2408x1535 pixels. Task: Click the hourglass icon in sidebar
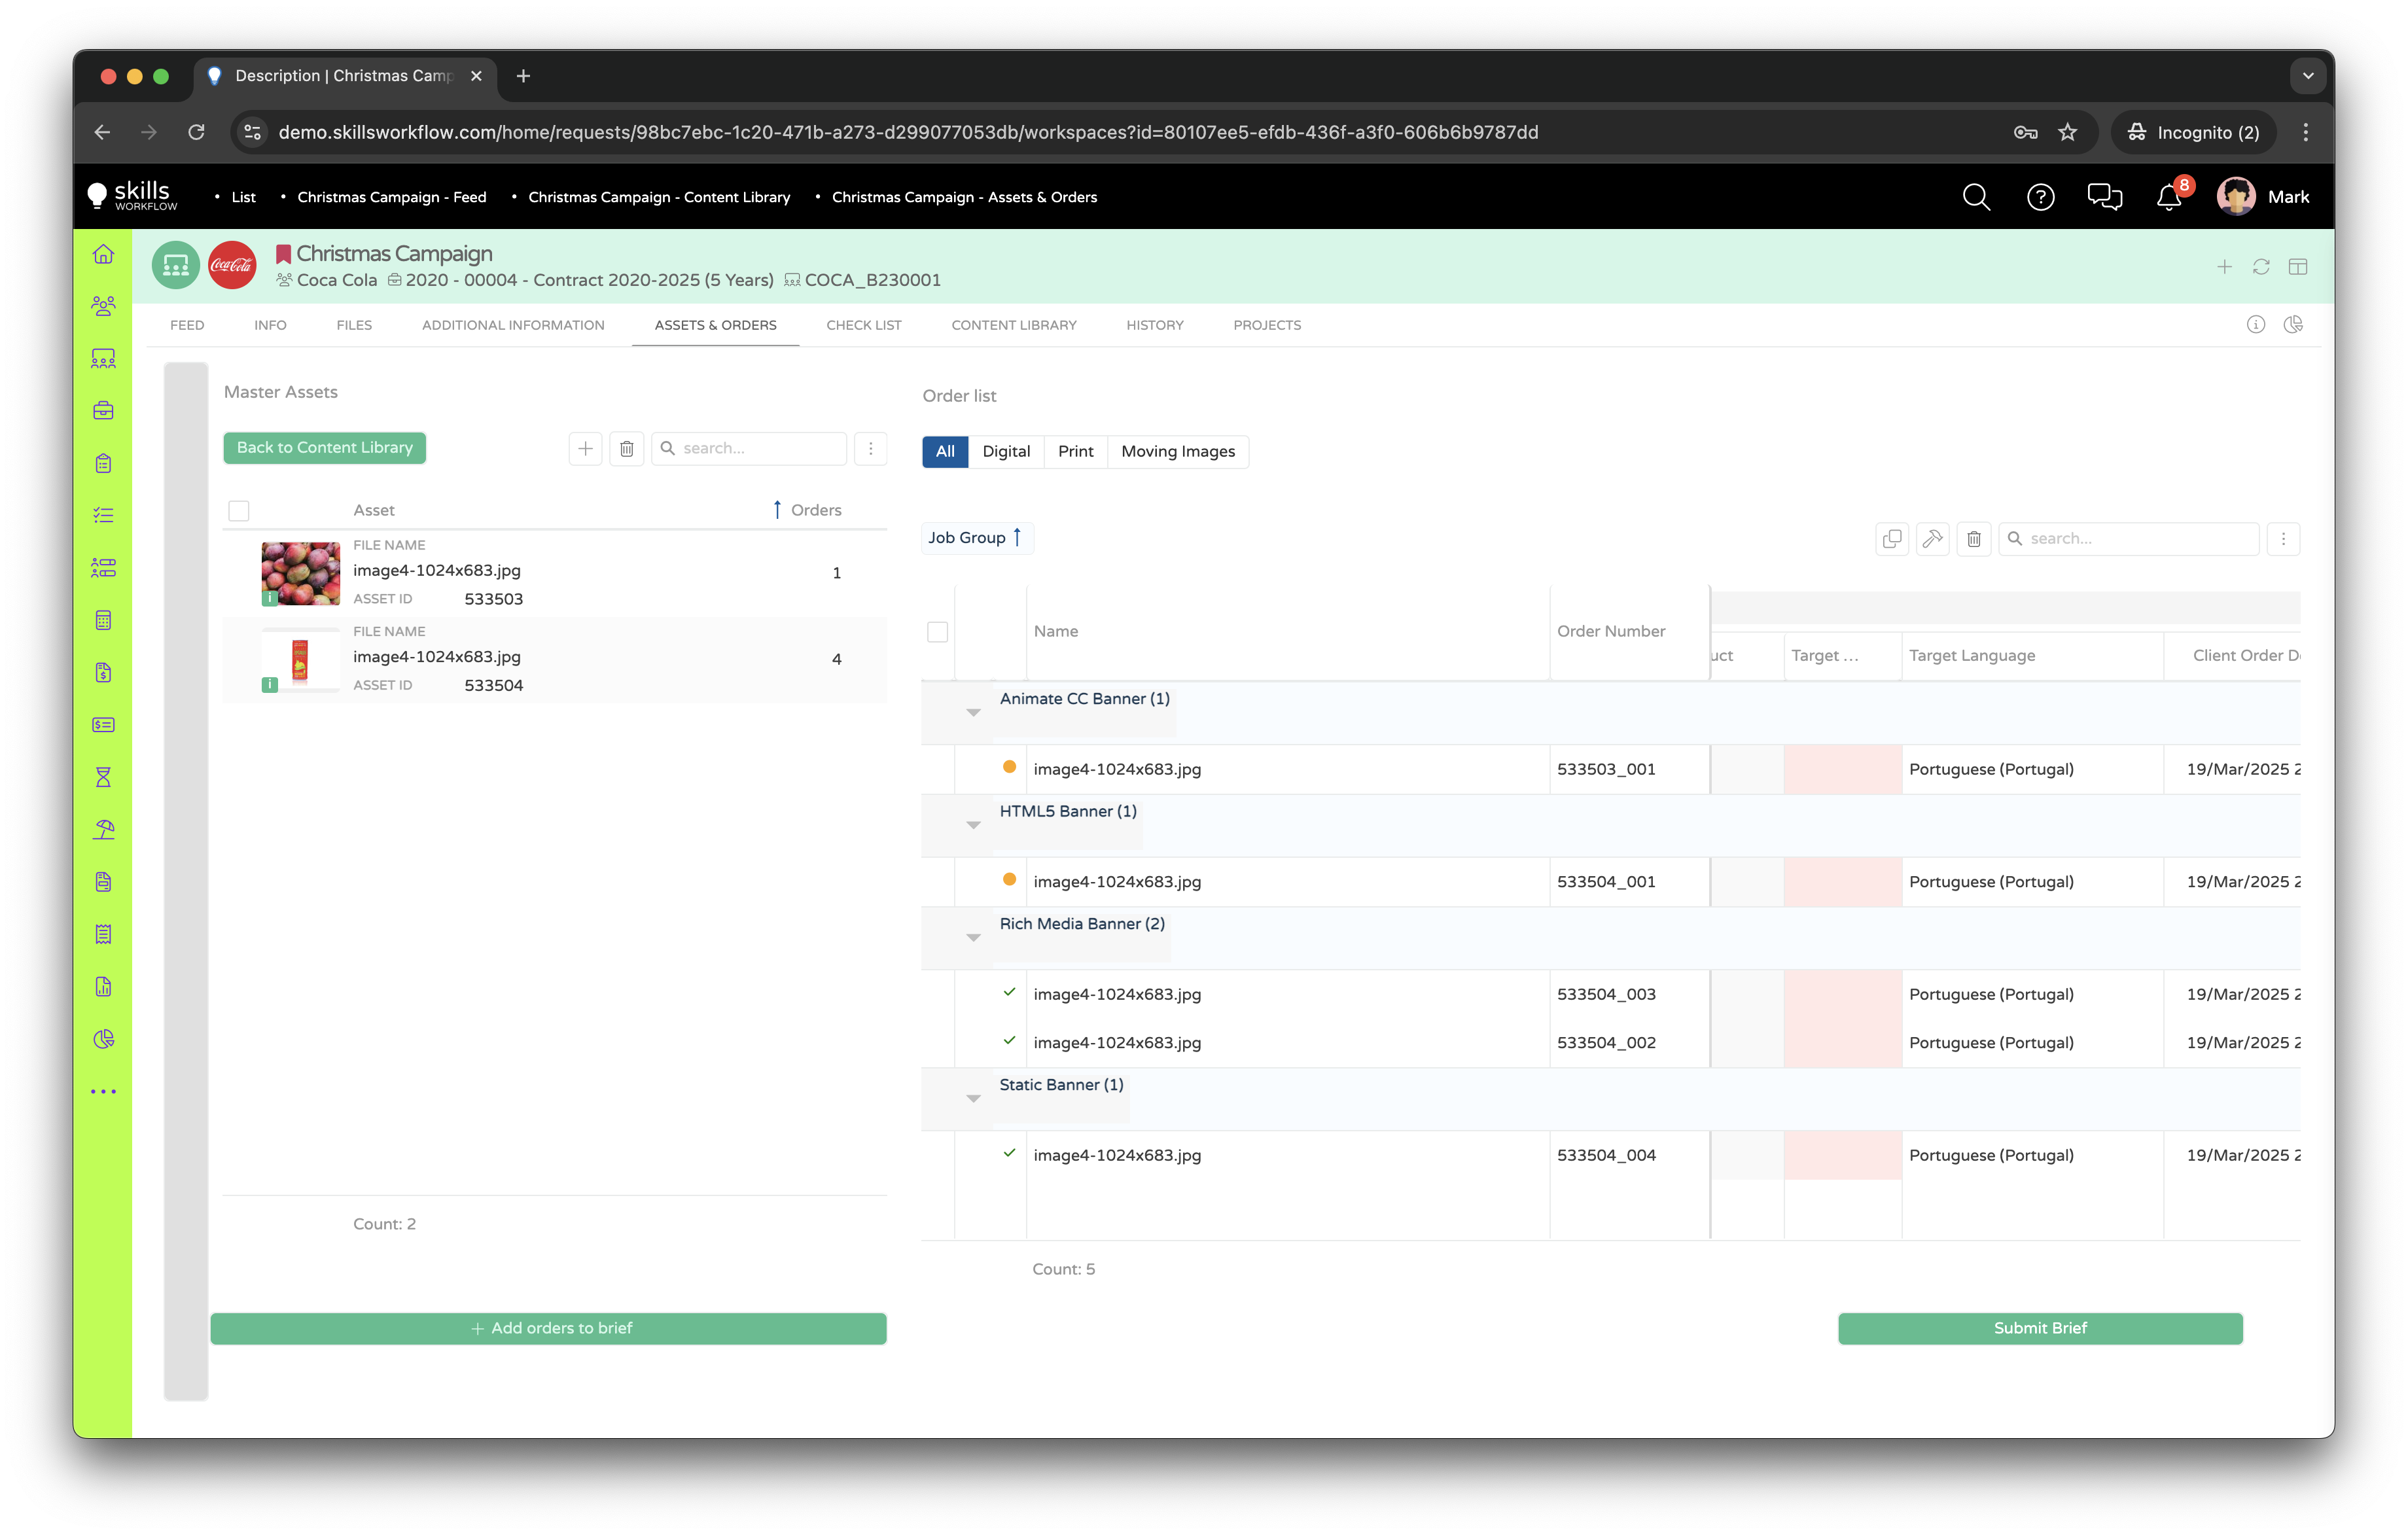pyautogui.click(x=103, y=777)
